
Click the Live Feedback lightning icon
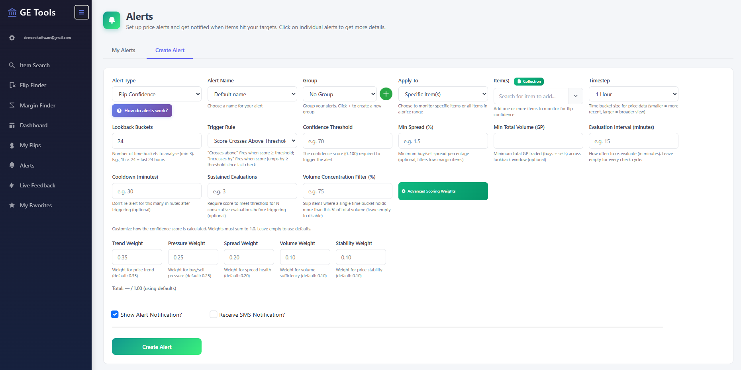tap(12, 185)
